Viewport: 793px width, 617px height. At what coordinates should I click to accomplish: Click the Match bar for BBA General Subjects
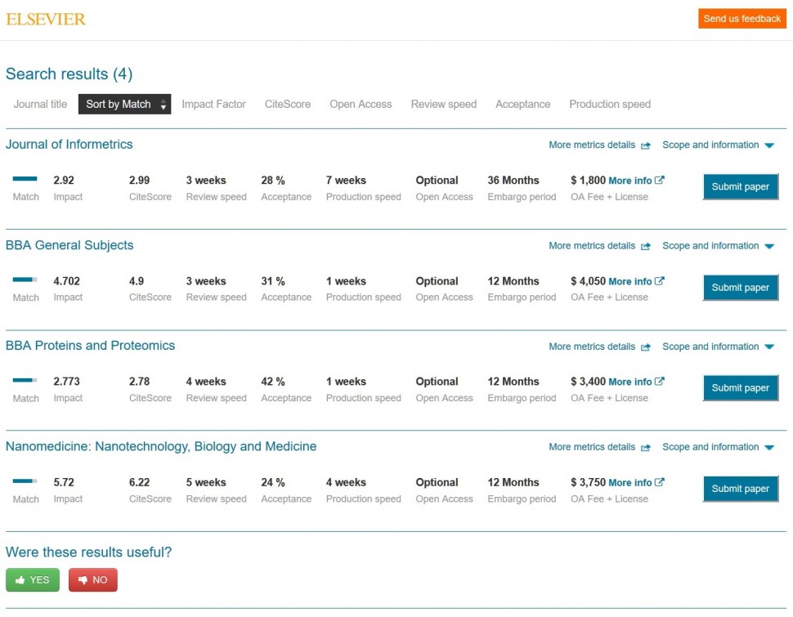click(x=25, y=279)
